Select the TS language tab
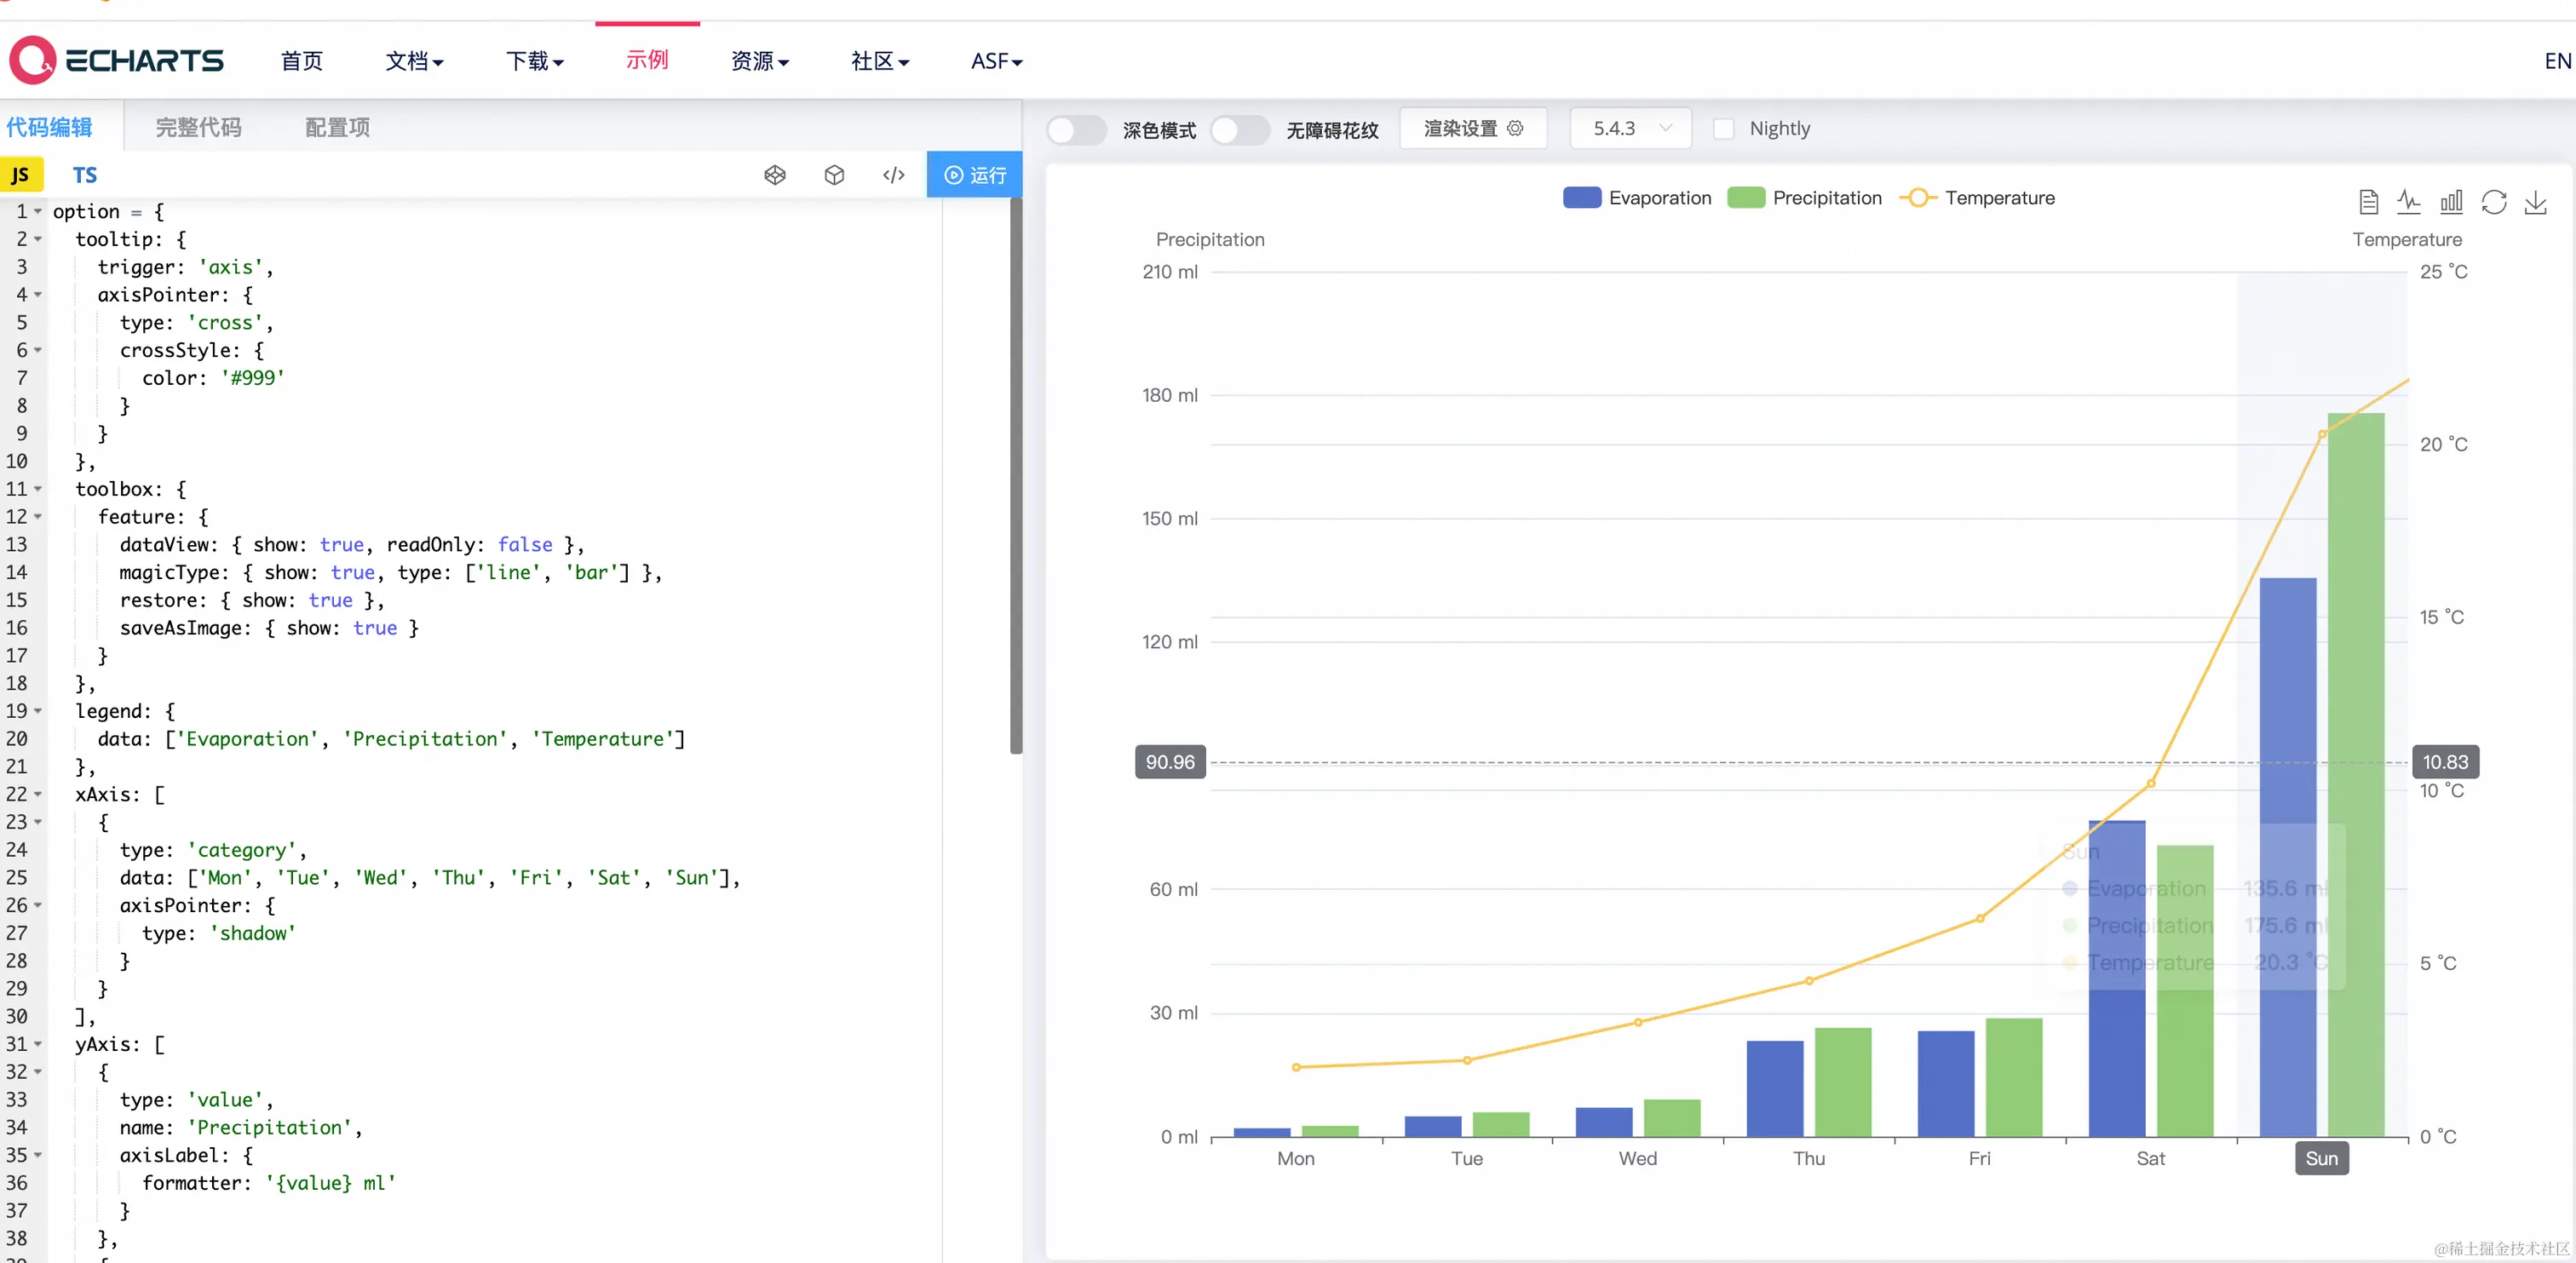 tap(85, 175)
